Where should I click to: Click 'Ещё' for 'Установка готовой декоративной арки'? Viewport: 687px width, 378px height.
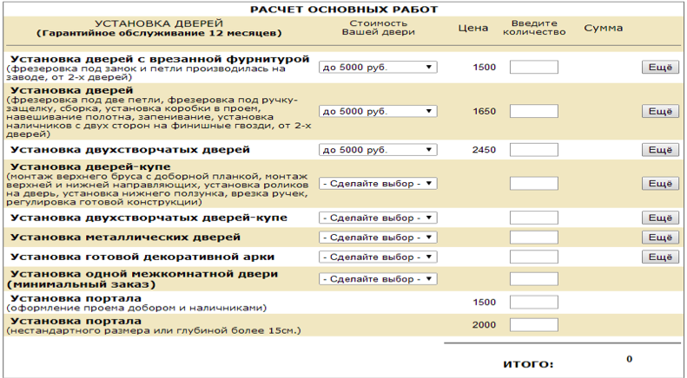(660, 257)
